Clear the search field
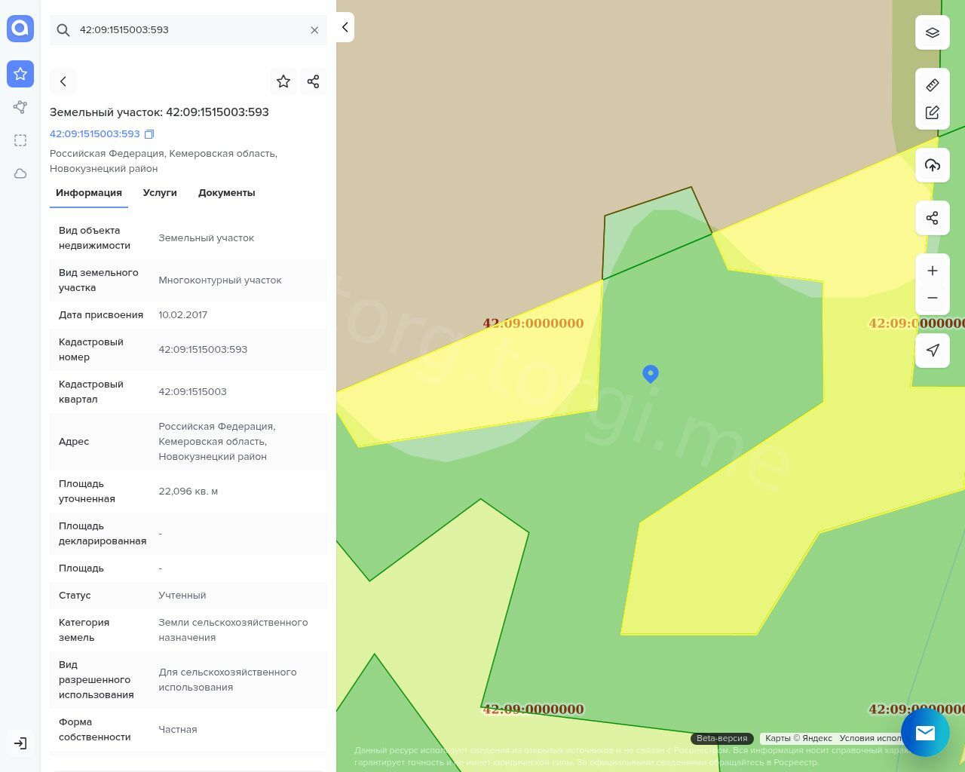 point(314,30)
